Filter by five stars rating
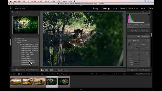Viewport: 162px width, 91px height. (x=120, y=74)
